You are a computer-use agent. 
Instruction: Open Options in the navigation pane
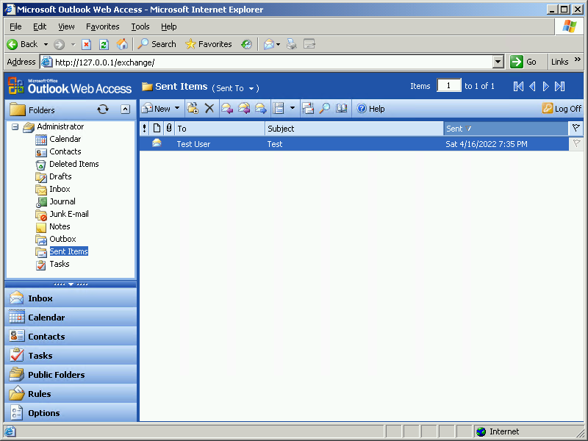coord(71,413)
